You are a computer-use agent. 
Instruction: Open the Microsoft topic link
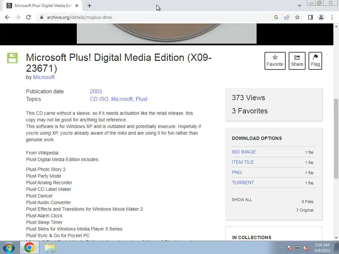pos(122,99)
